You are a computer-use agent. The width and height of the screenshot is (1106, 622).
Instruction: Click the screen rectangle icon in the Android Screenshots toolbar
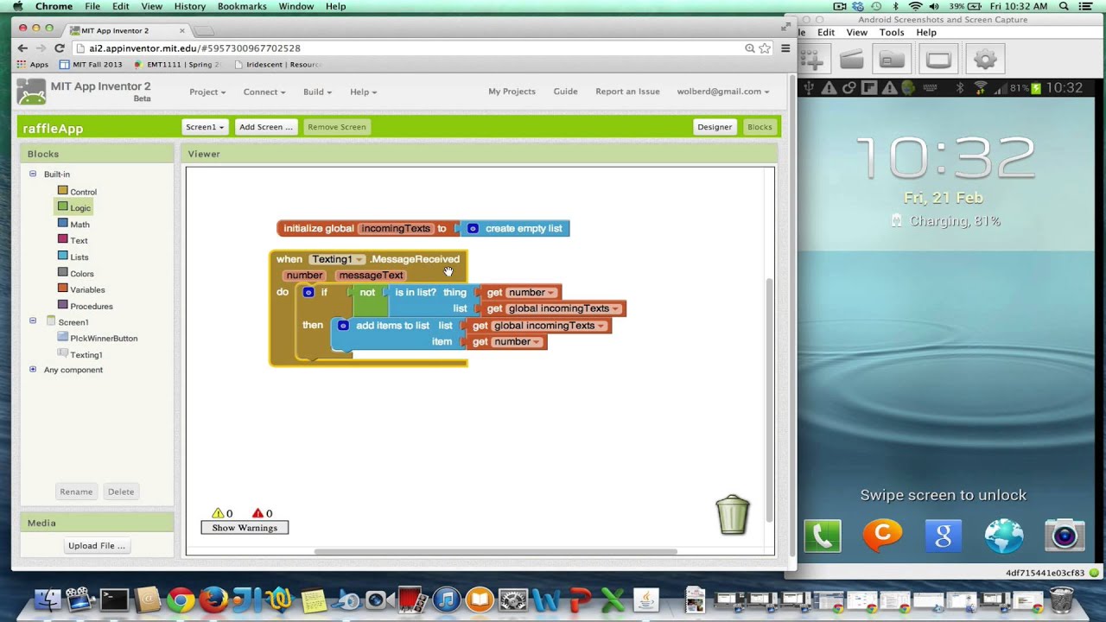pyautogui.click(x=938, y=60)
